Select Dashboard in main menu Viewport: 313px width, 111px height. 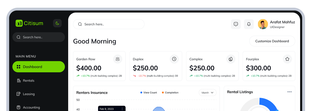point(38,67)
